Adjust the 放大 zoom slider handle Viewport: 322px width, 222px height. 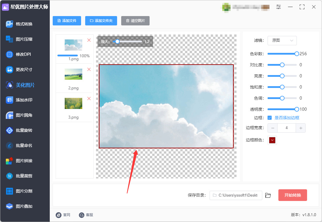(x=117, y=41)
